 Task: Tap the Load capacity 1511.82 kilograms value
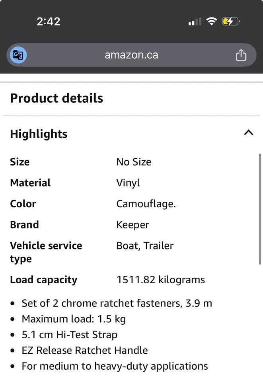(x=161, y=280)
